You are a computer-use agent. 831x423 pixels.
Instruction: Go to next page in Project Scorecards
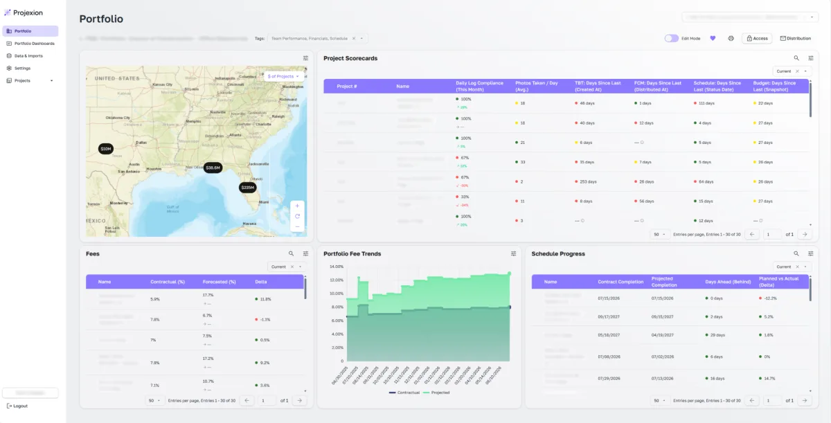point(804,235)
